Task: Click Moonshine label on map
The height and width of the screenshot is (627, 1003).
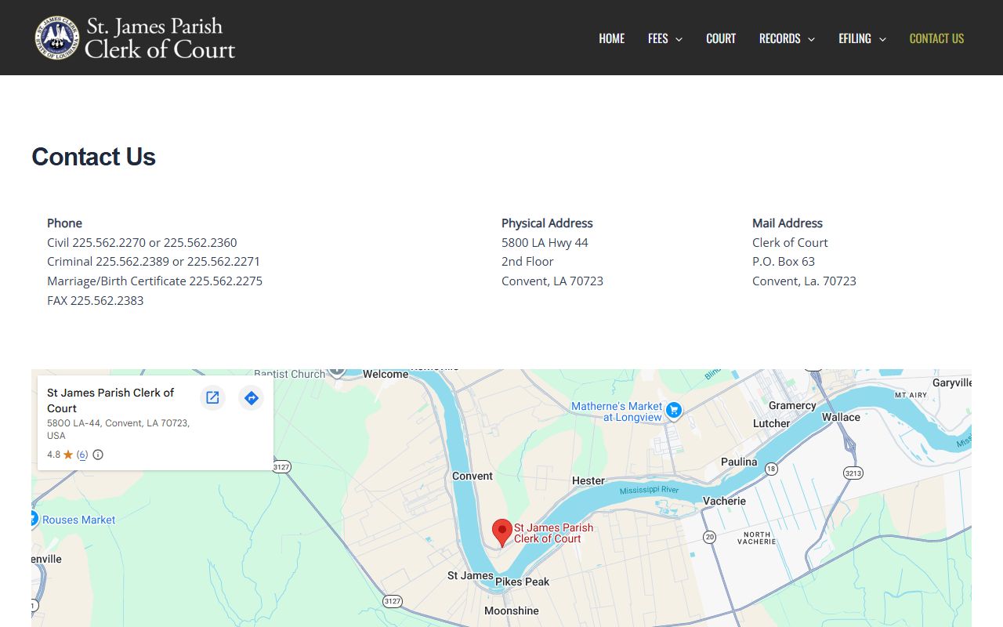Action: point(512,611)
